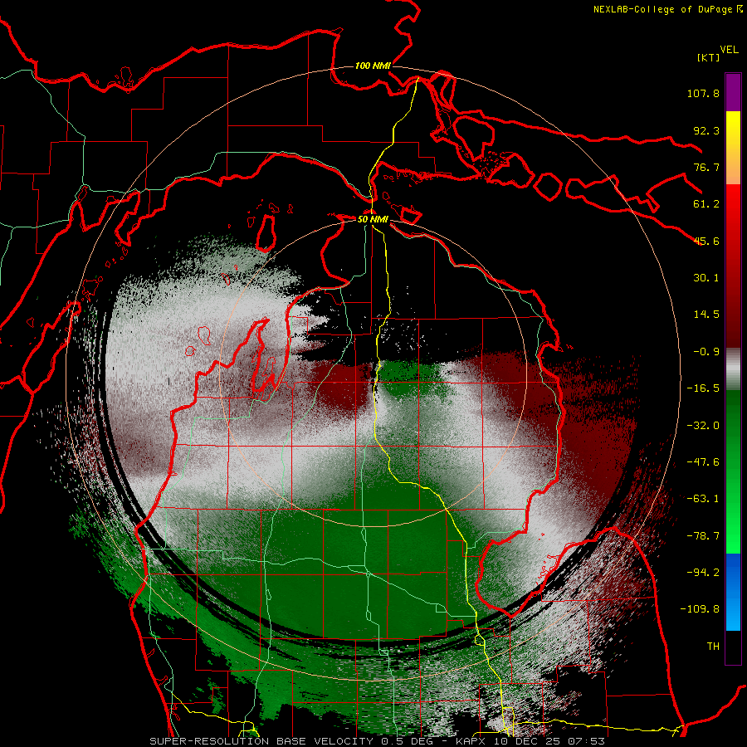The height and width of the screenshot is (747, 747).
Task: Select the 61.2 velocity scale value
Action: [x=706, y=204]
